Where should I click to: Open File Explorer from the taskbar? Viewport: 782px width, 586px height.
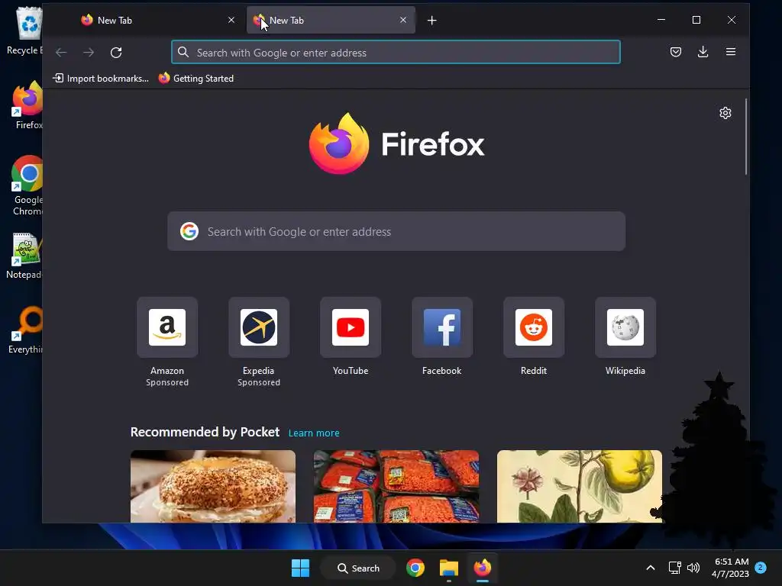pyautogui.click(x=449, y=568)
